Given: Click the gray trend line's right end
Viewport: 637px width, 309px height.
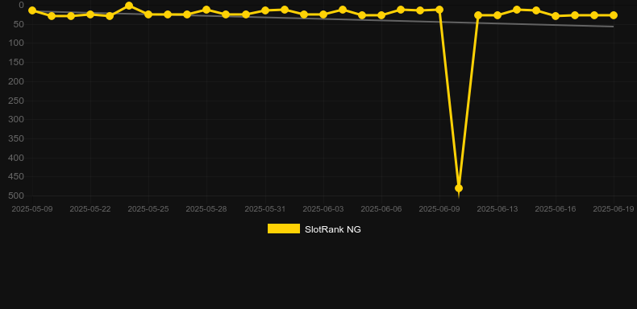Looking at the screenshot, I should [x=613, y=27].
